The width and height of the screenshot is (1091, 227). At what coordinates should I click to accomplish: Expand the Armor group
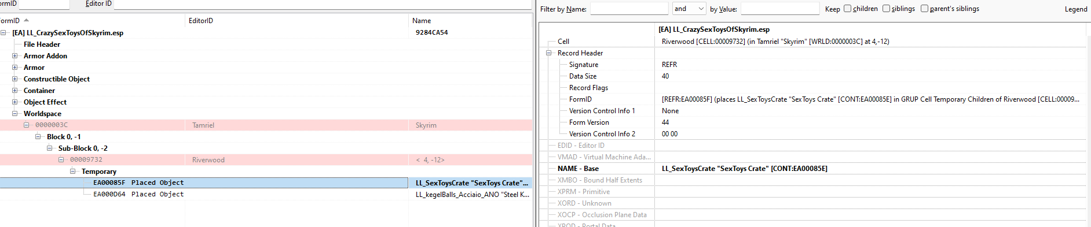tap(14, 68)
